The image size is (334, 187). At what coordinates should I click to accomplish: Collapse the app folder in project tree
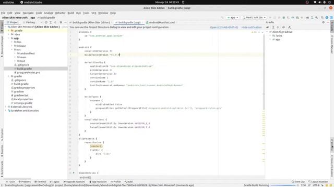coord(9,38)
